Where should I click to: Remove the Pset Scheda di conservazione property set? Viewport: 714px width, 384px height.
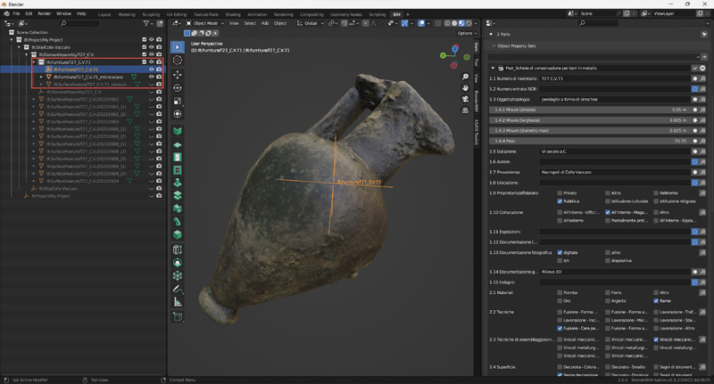702,67
